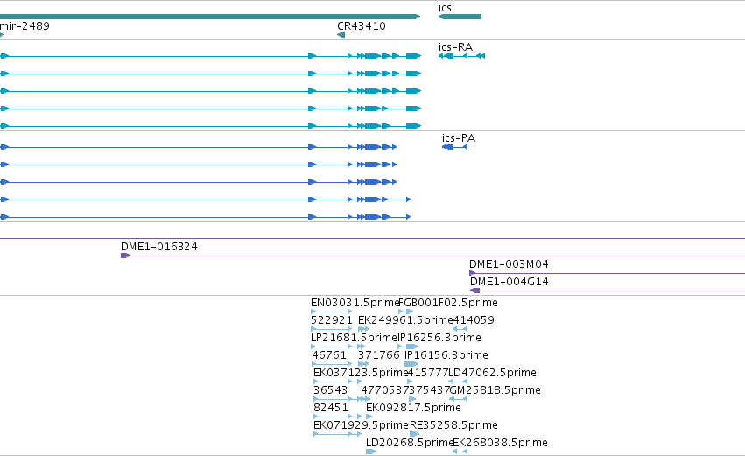Viewport: 745px width, 456px height.
Task: Click the GM25818.5prime EST label
Action: tap(495, 390)
